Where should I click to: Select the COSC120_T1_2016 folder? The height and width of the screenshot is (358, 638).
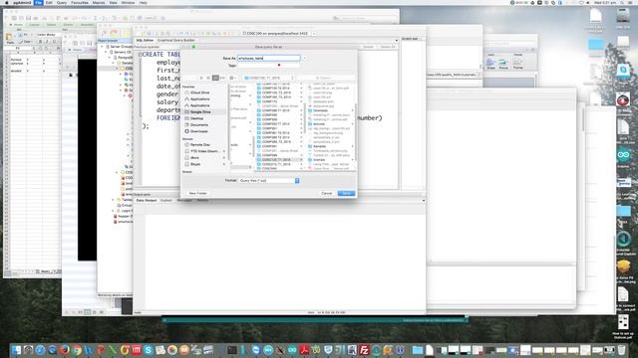[279, 160]
